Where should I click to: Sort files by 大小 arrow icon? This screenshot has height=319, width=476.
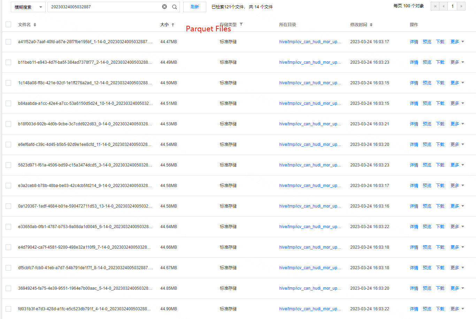pos(173,25)
